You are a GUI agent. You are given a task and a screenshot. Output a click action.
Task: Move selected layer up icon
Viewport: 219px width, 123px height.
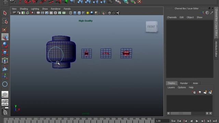(x=194, y=92)
